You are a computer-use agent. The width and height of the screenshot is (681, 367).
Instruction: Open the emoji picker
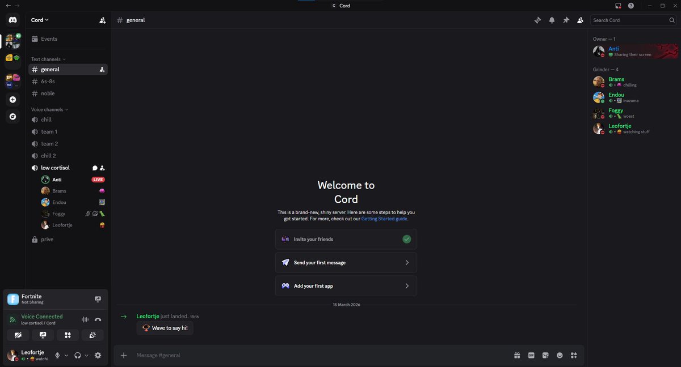560,355
